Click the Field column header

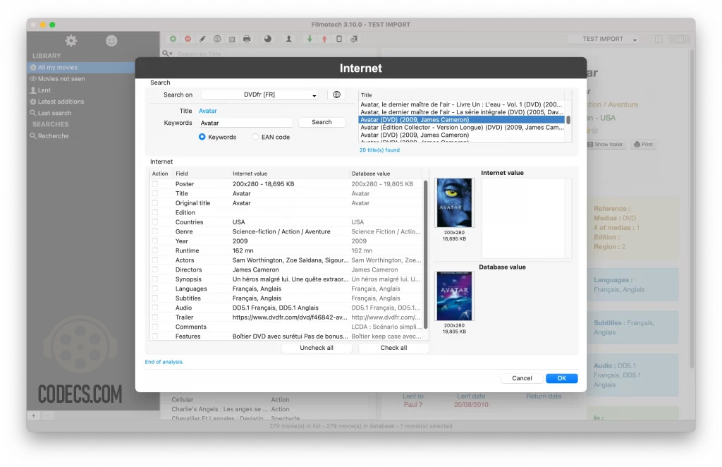point(201,174)
